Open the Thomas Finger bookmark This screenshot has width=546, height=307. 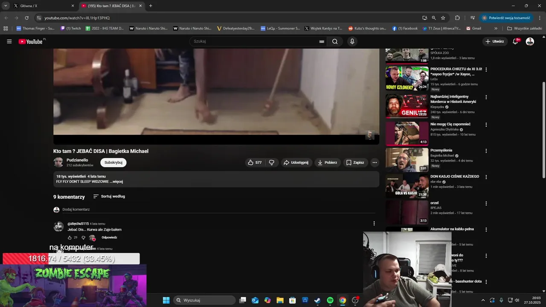[x=35, y=29]
